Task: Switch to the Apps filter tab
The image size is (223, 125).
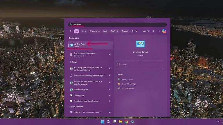Action: [84, 31]
